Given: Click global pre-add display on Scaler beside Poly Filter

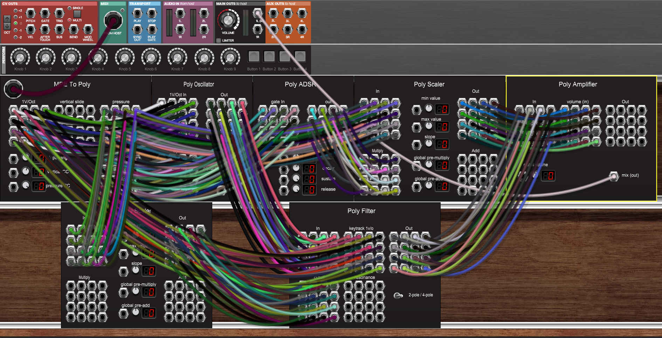Looking at the screenshot, I should tap(149, 313).
